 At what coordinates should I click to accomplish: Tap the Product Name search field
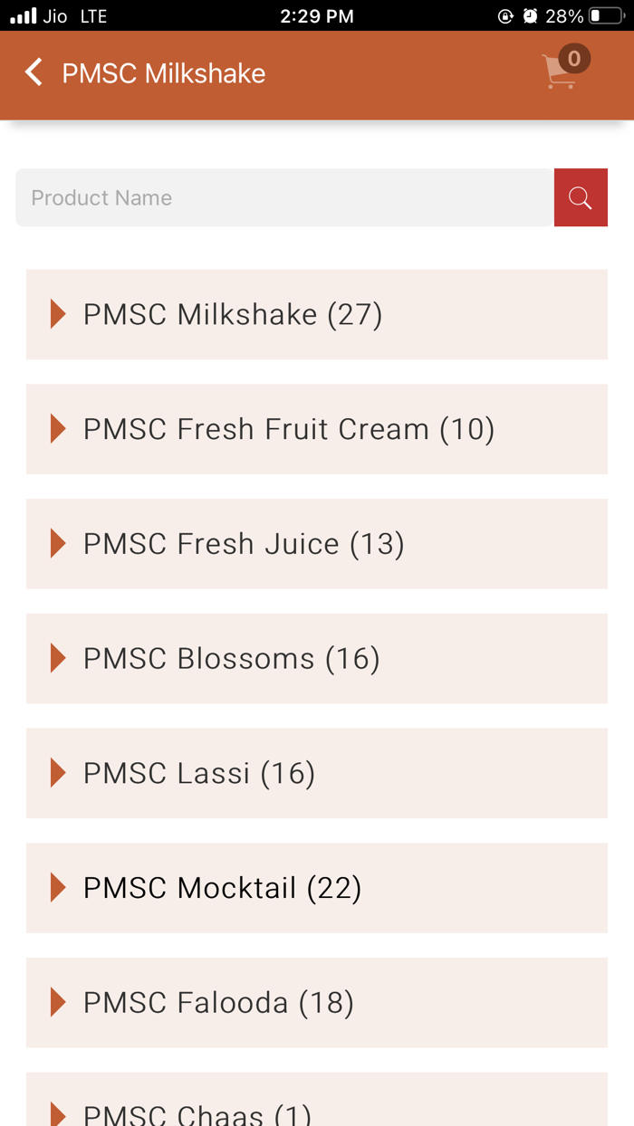click(272, 197)
